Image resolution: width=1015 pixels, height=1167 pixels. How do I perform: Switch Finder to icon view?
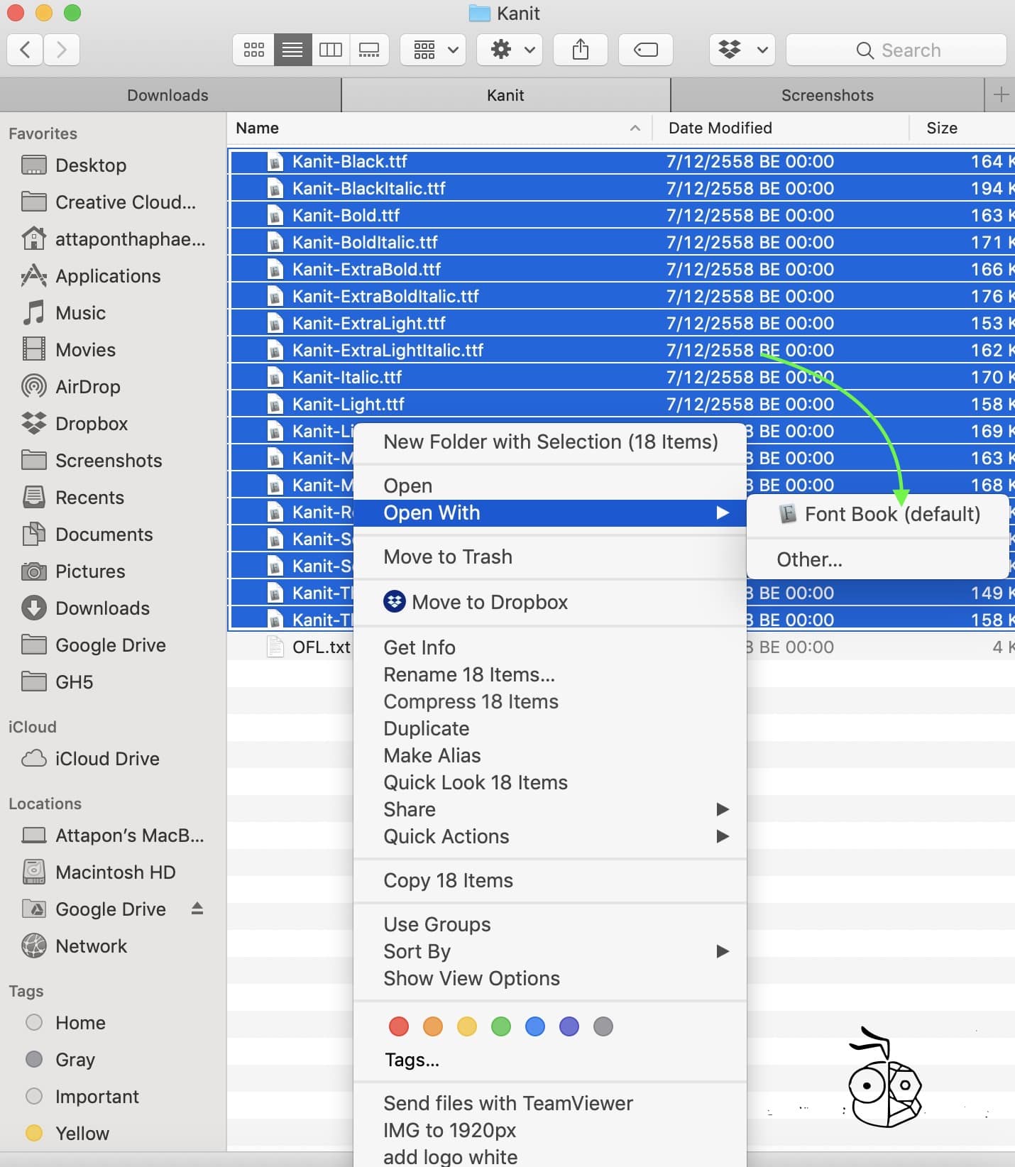(253, 50)
